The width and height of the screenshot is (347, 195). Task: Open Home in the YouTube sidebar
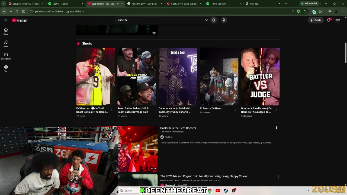tap(6, 31)
